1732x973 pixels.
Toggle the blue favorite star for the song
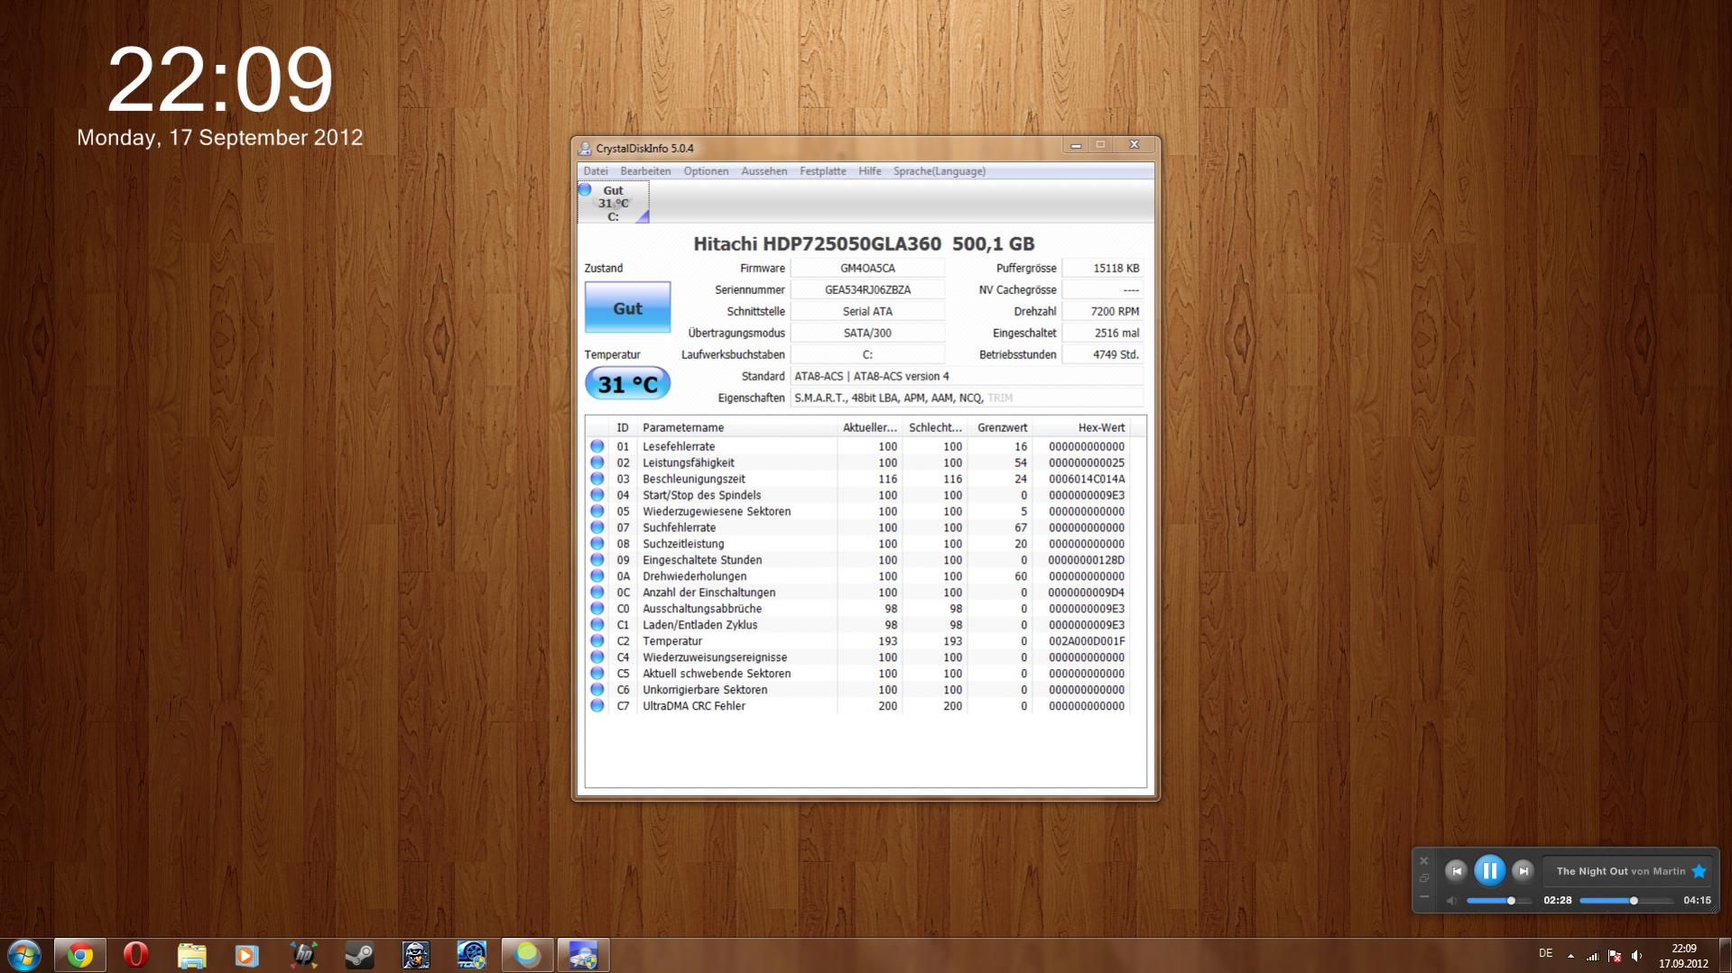click(1700, 871)
